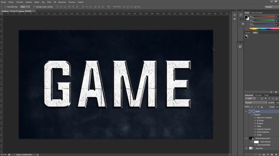
Task: Click the red R color slider
Action: point(264,16)
